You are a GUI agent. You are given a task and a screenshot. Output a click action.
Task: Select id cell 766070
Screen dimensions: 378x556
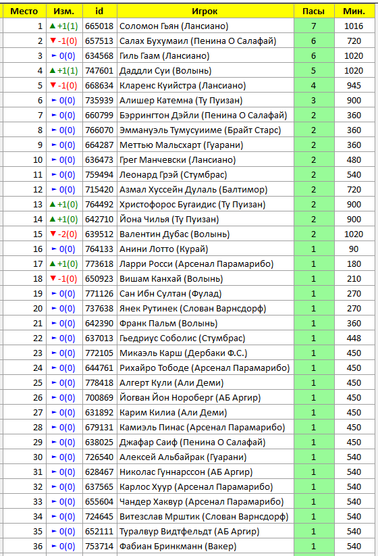pos(99,130)
